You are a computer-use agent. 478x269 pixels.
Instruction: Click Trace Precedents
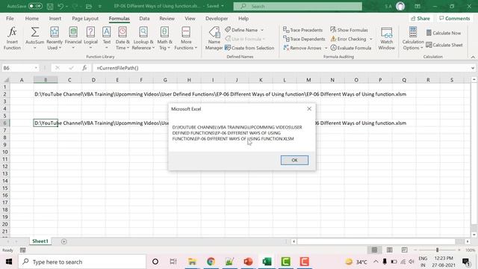[302, 30]
